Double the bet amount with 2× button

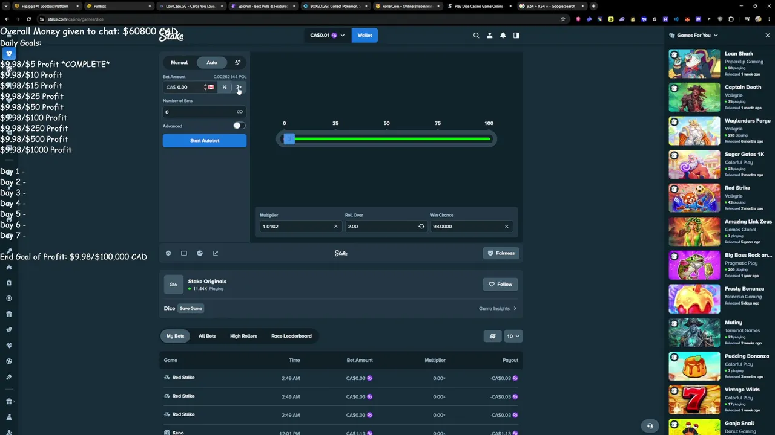click(239, 87)
